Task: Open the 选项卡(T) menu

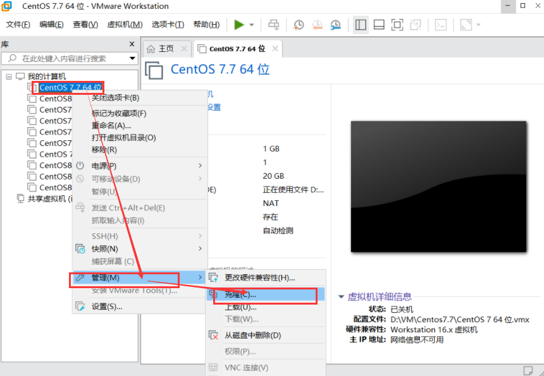Action: coord(168,25)
